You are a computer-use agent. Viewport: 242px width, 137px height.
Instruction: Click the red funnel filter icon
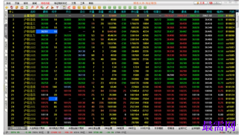point(57,7)
